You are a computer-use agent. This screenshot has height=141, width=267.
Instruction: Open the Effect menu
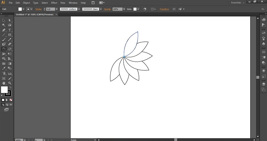point(54,3)
